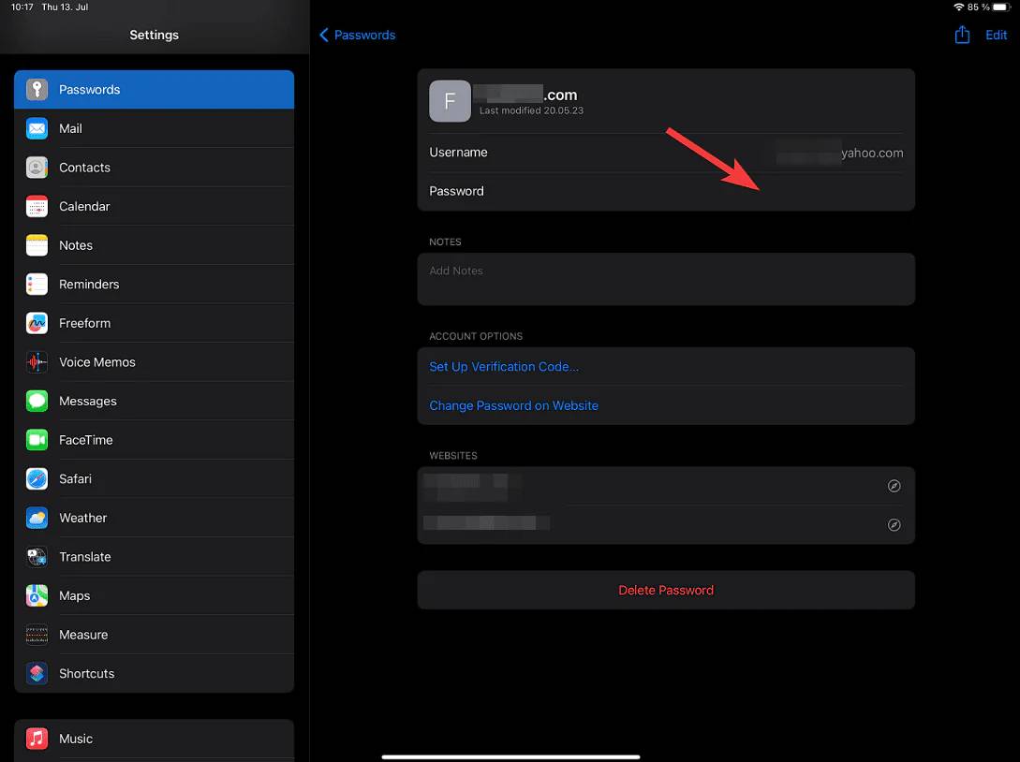Screen dimensions: 1020x762
Task: Tap Delete Password button
Action: [666, 591]
